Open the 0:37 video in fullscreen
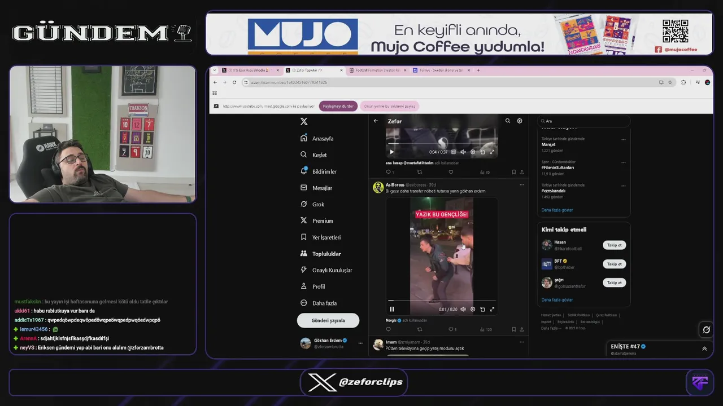This screenshot has height=406, width=723. pos(492,152)
